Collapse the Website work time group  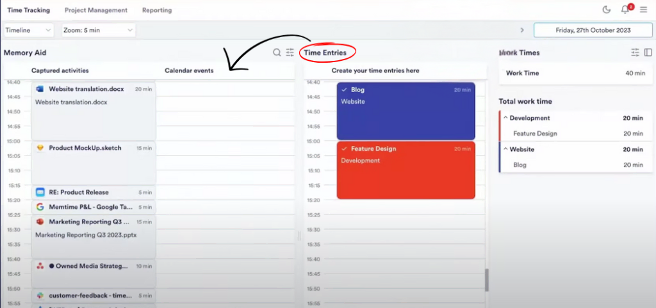505,149
